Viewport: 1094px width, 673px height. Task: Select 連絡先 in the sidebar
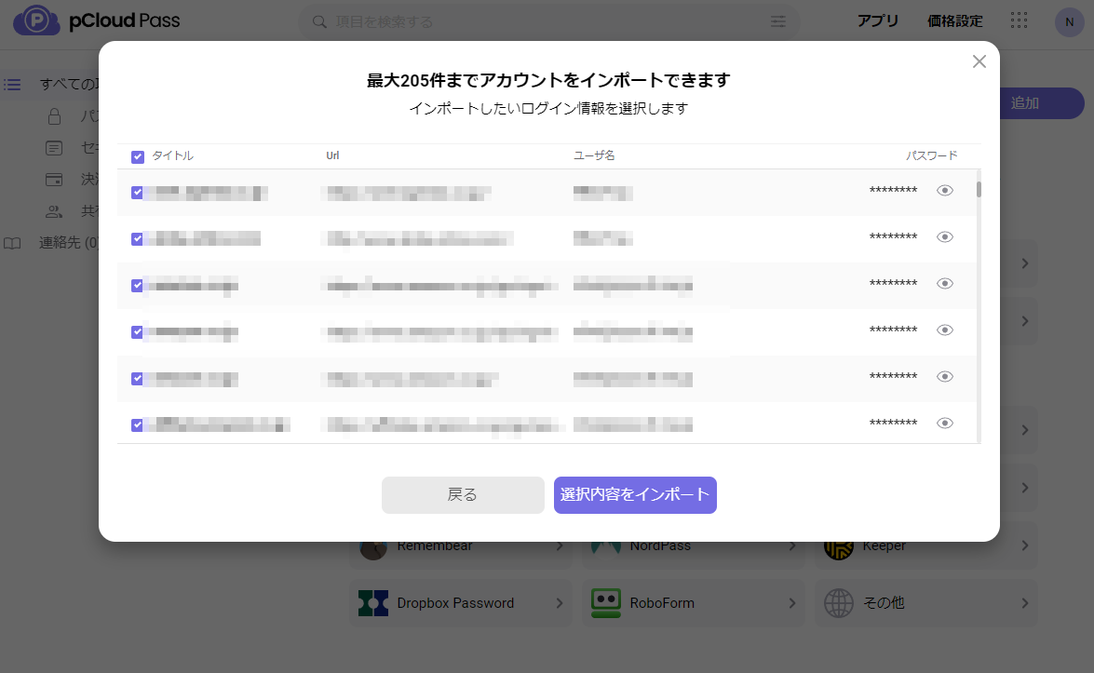click(68, 243)
